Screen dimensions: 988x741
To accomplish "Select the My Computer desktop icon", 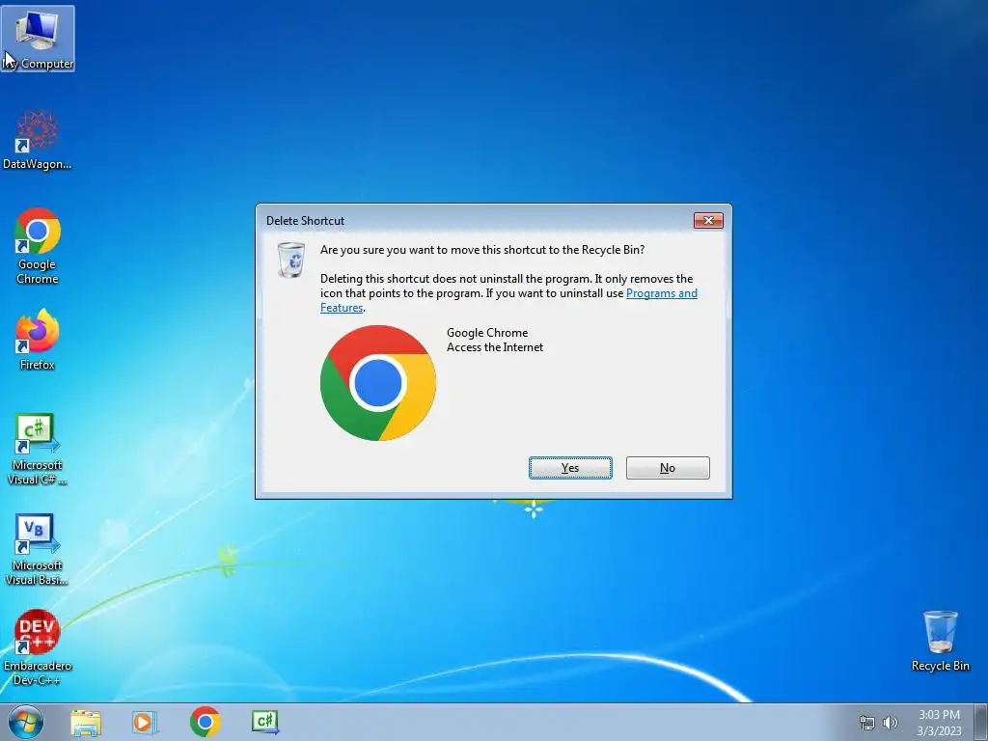I will [38, 39].
